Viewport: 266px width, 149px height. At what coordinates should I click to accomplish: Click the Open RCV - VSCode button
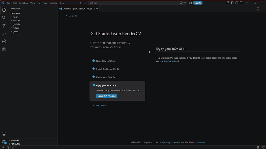(106, 96)
